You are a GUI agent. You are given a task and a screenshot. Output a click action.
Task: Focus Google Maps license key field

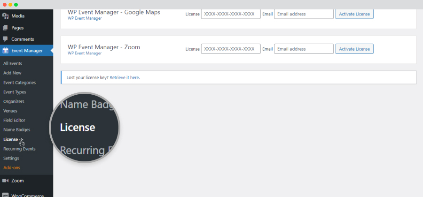[231, 14]
